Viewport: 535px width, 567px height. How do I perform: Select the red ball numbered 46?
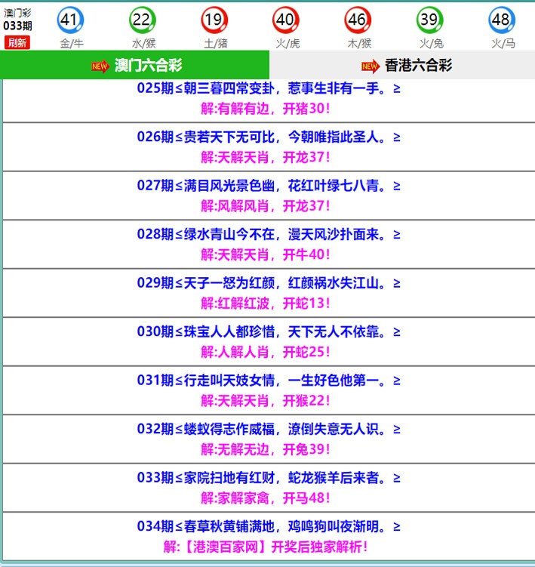(358, 20)
